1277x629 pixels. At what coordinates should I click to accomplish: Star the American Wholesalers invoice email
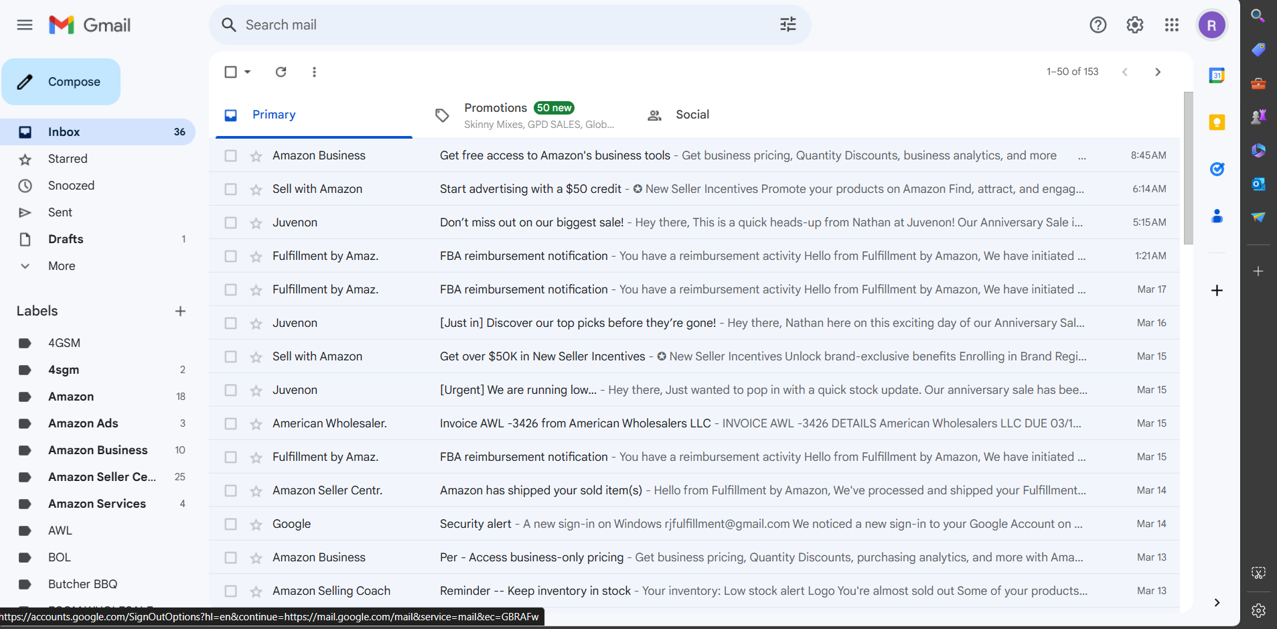256,424
